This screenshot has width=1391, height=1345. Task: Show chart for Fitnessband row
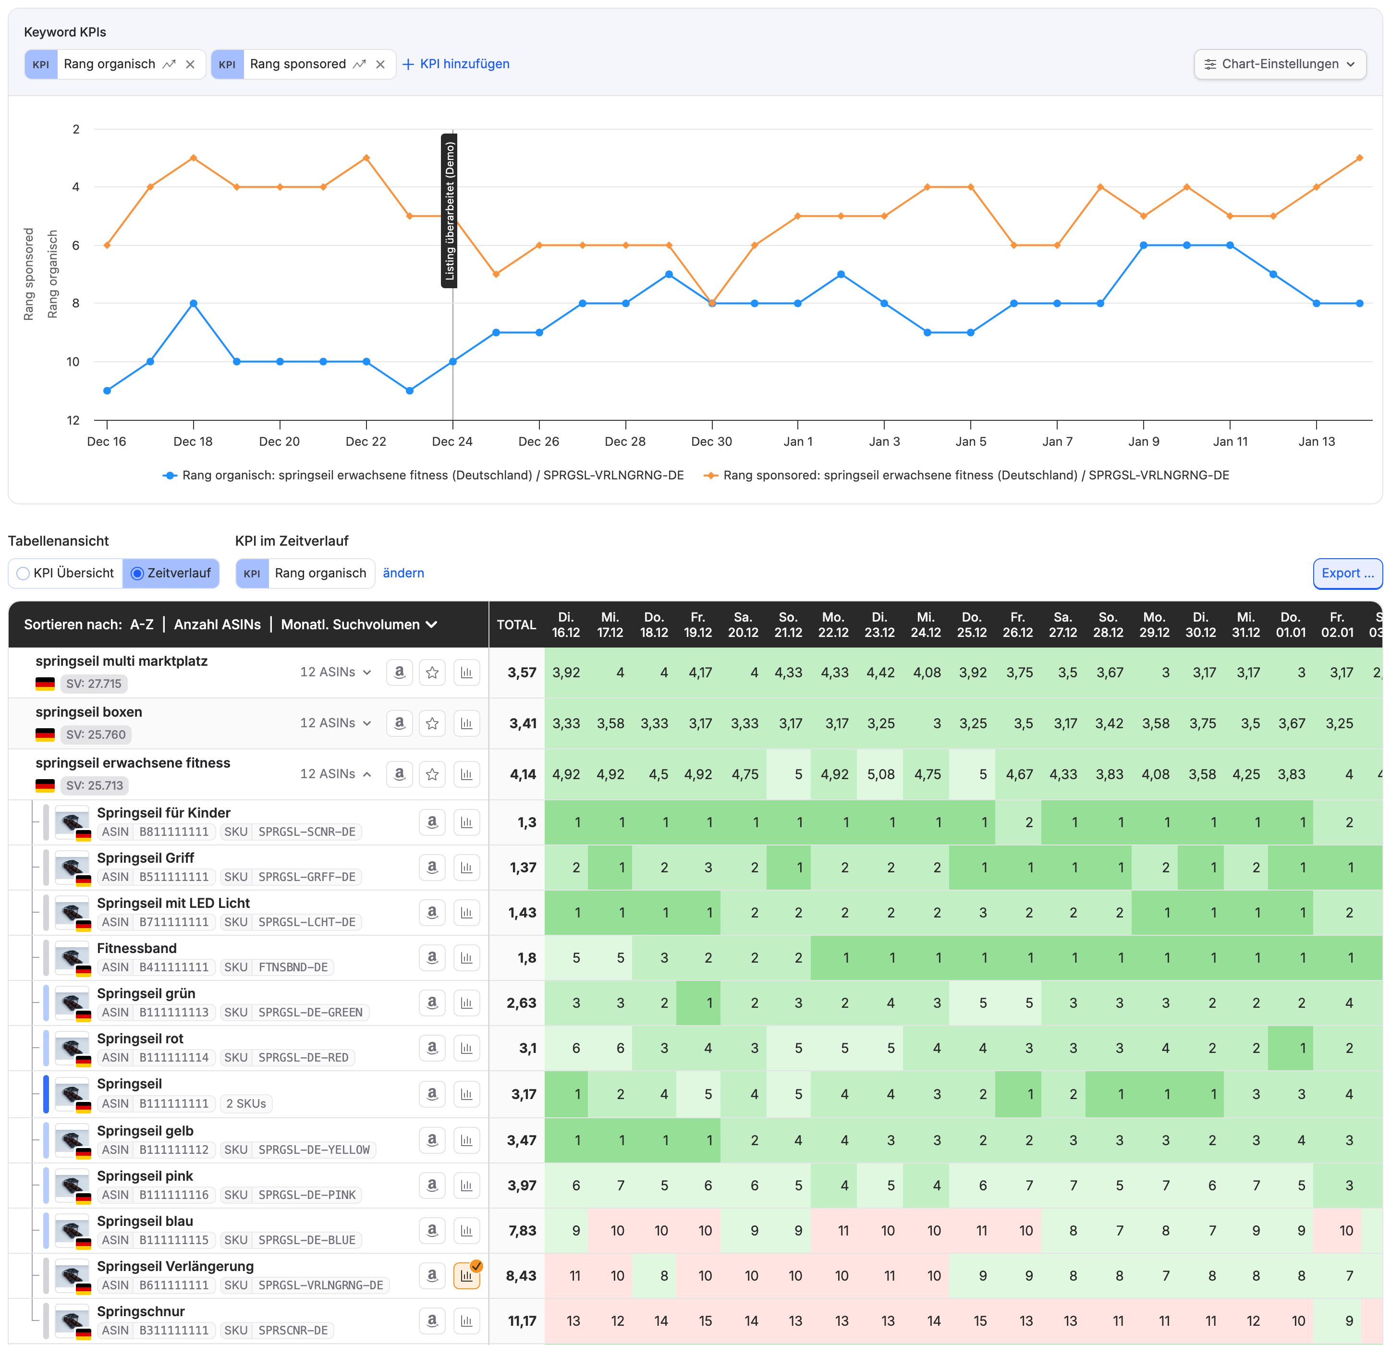466,957
